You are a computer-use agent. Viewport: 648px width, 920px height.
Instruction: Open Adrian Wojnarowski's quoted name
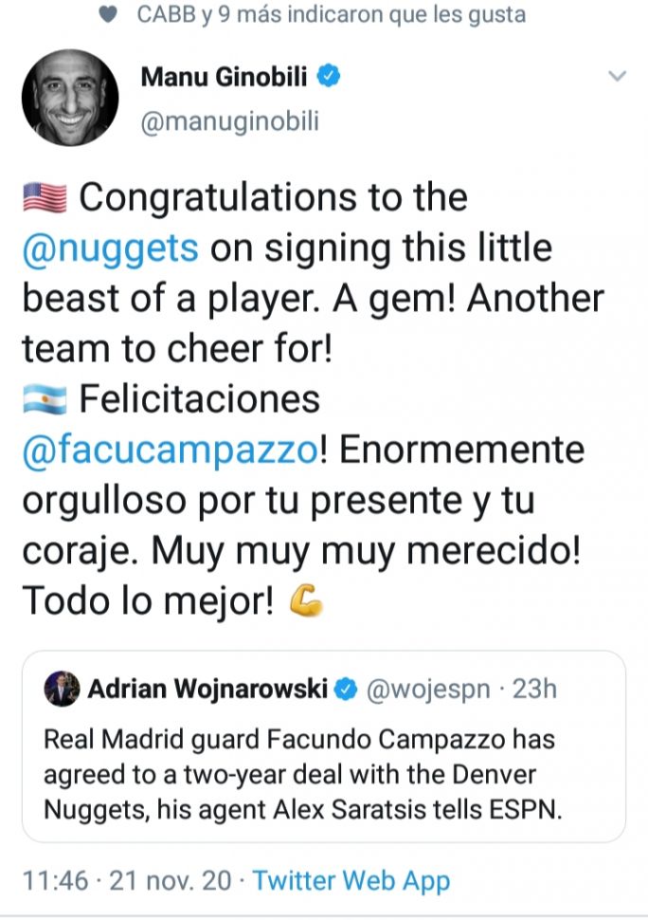coord(207,689)
